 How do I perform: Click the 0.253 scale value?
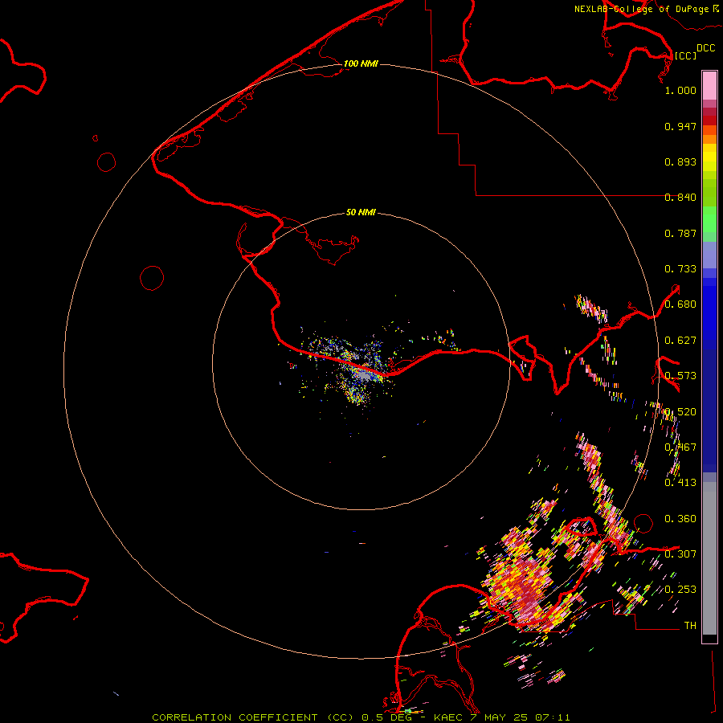point(680,590)
